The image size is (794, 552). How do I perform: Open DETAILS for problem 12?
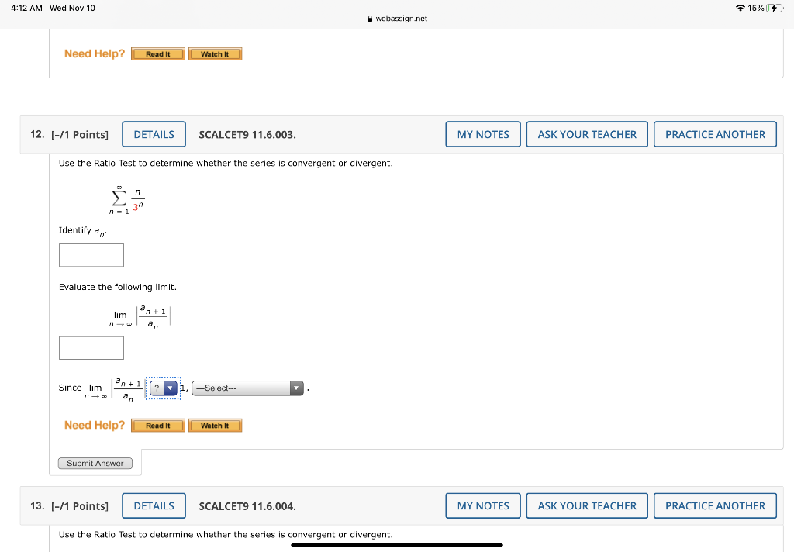pyautogui.click(x=154, y=133)
